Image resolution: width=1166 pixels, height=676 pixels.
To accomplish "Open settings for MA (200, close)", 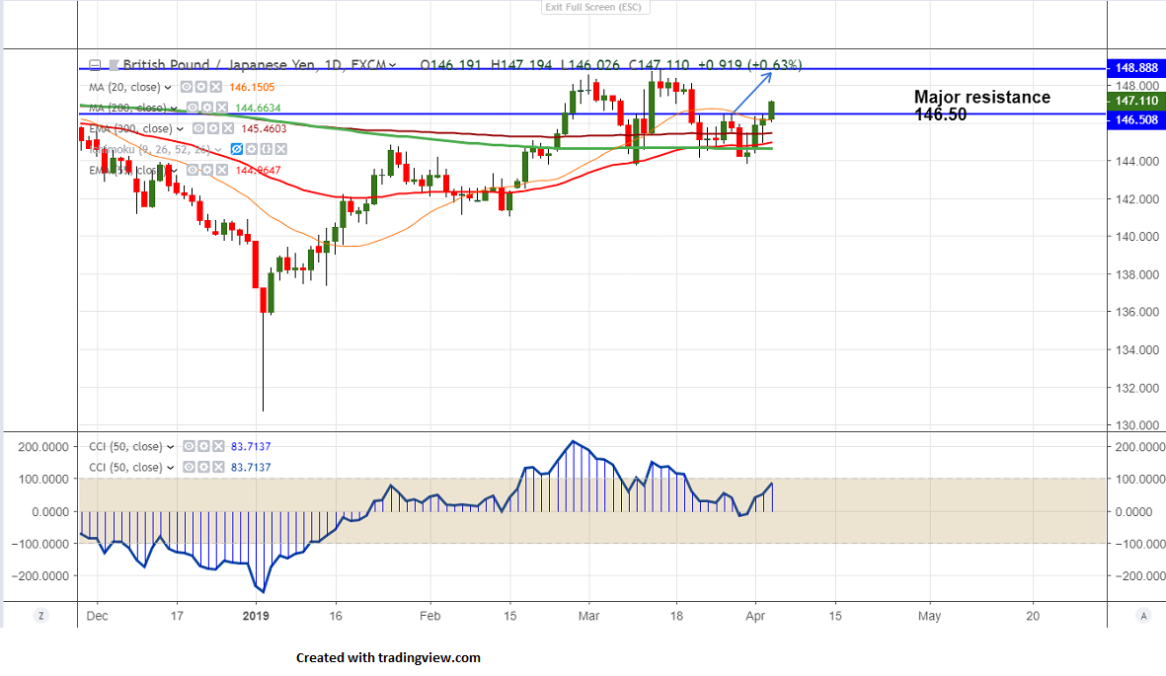I will tap(207, 108).
